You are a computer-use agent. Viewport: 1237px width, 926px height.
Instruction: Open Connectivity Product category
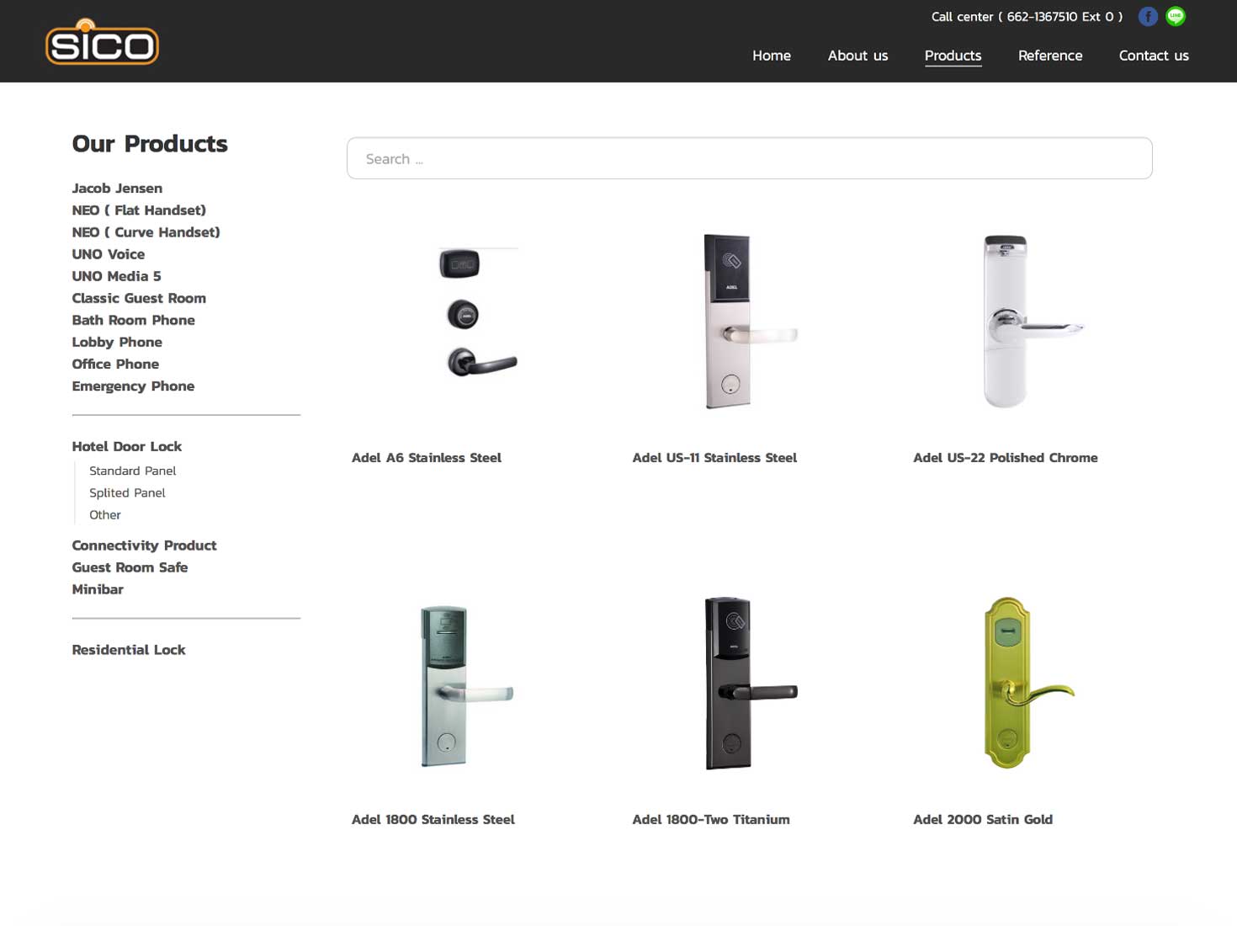point(144,545)
